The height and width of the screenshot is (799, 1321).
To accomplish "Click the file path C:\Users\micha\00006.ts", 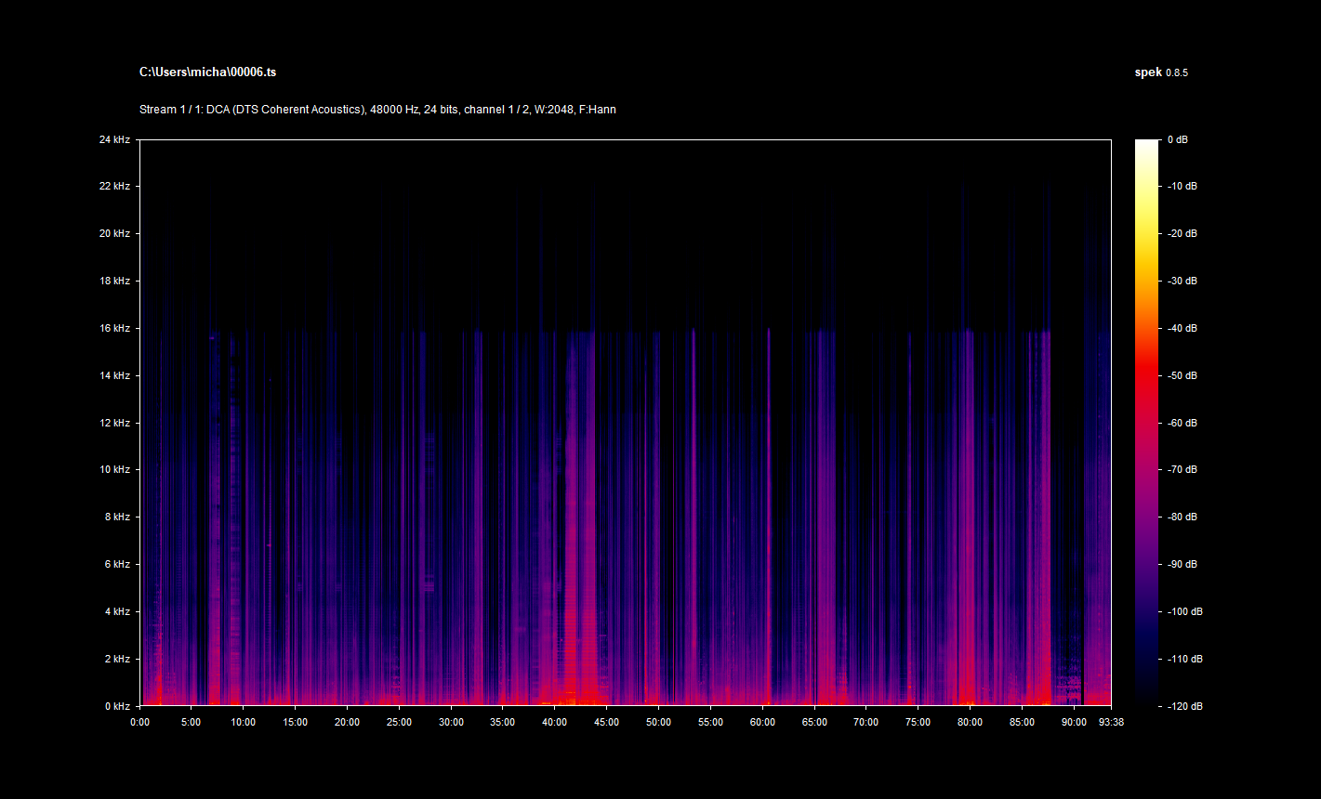I will point(207,72).
